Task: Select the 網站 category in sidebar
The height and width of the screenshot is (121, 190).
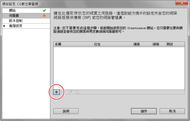Action: pyautogui.click(x=26, y=11)
